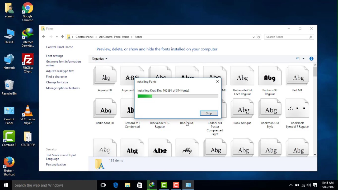Open the KRUTI DEV folder on desktop

point(27,139)
